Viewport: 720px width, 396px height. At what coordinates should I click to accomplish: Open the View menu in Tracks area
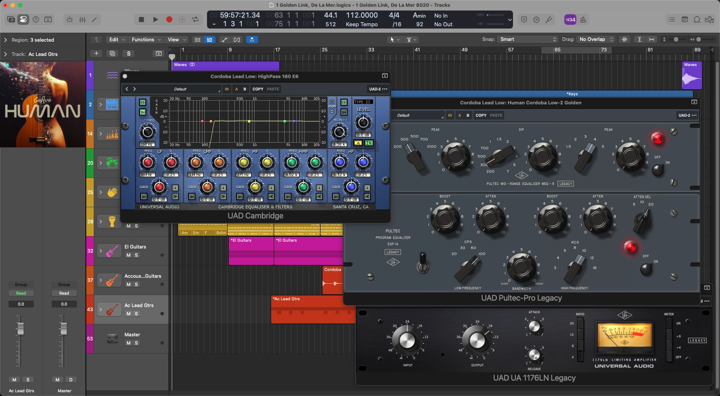[177, 39]
